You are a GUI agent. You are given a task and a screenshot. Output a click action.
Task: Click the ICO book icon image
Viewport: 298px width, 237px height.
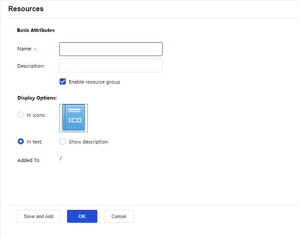74,118
